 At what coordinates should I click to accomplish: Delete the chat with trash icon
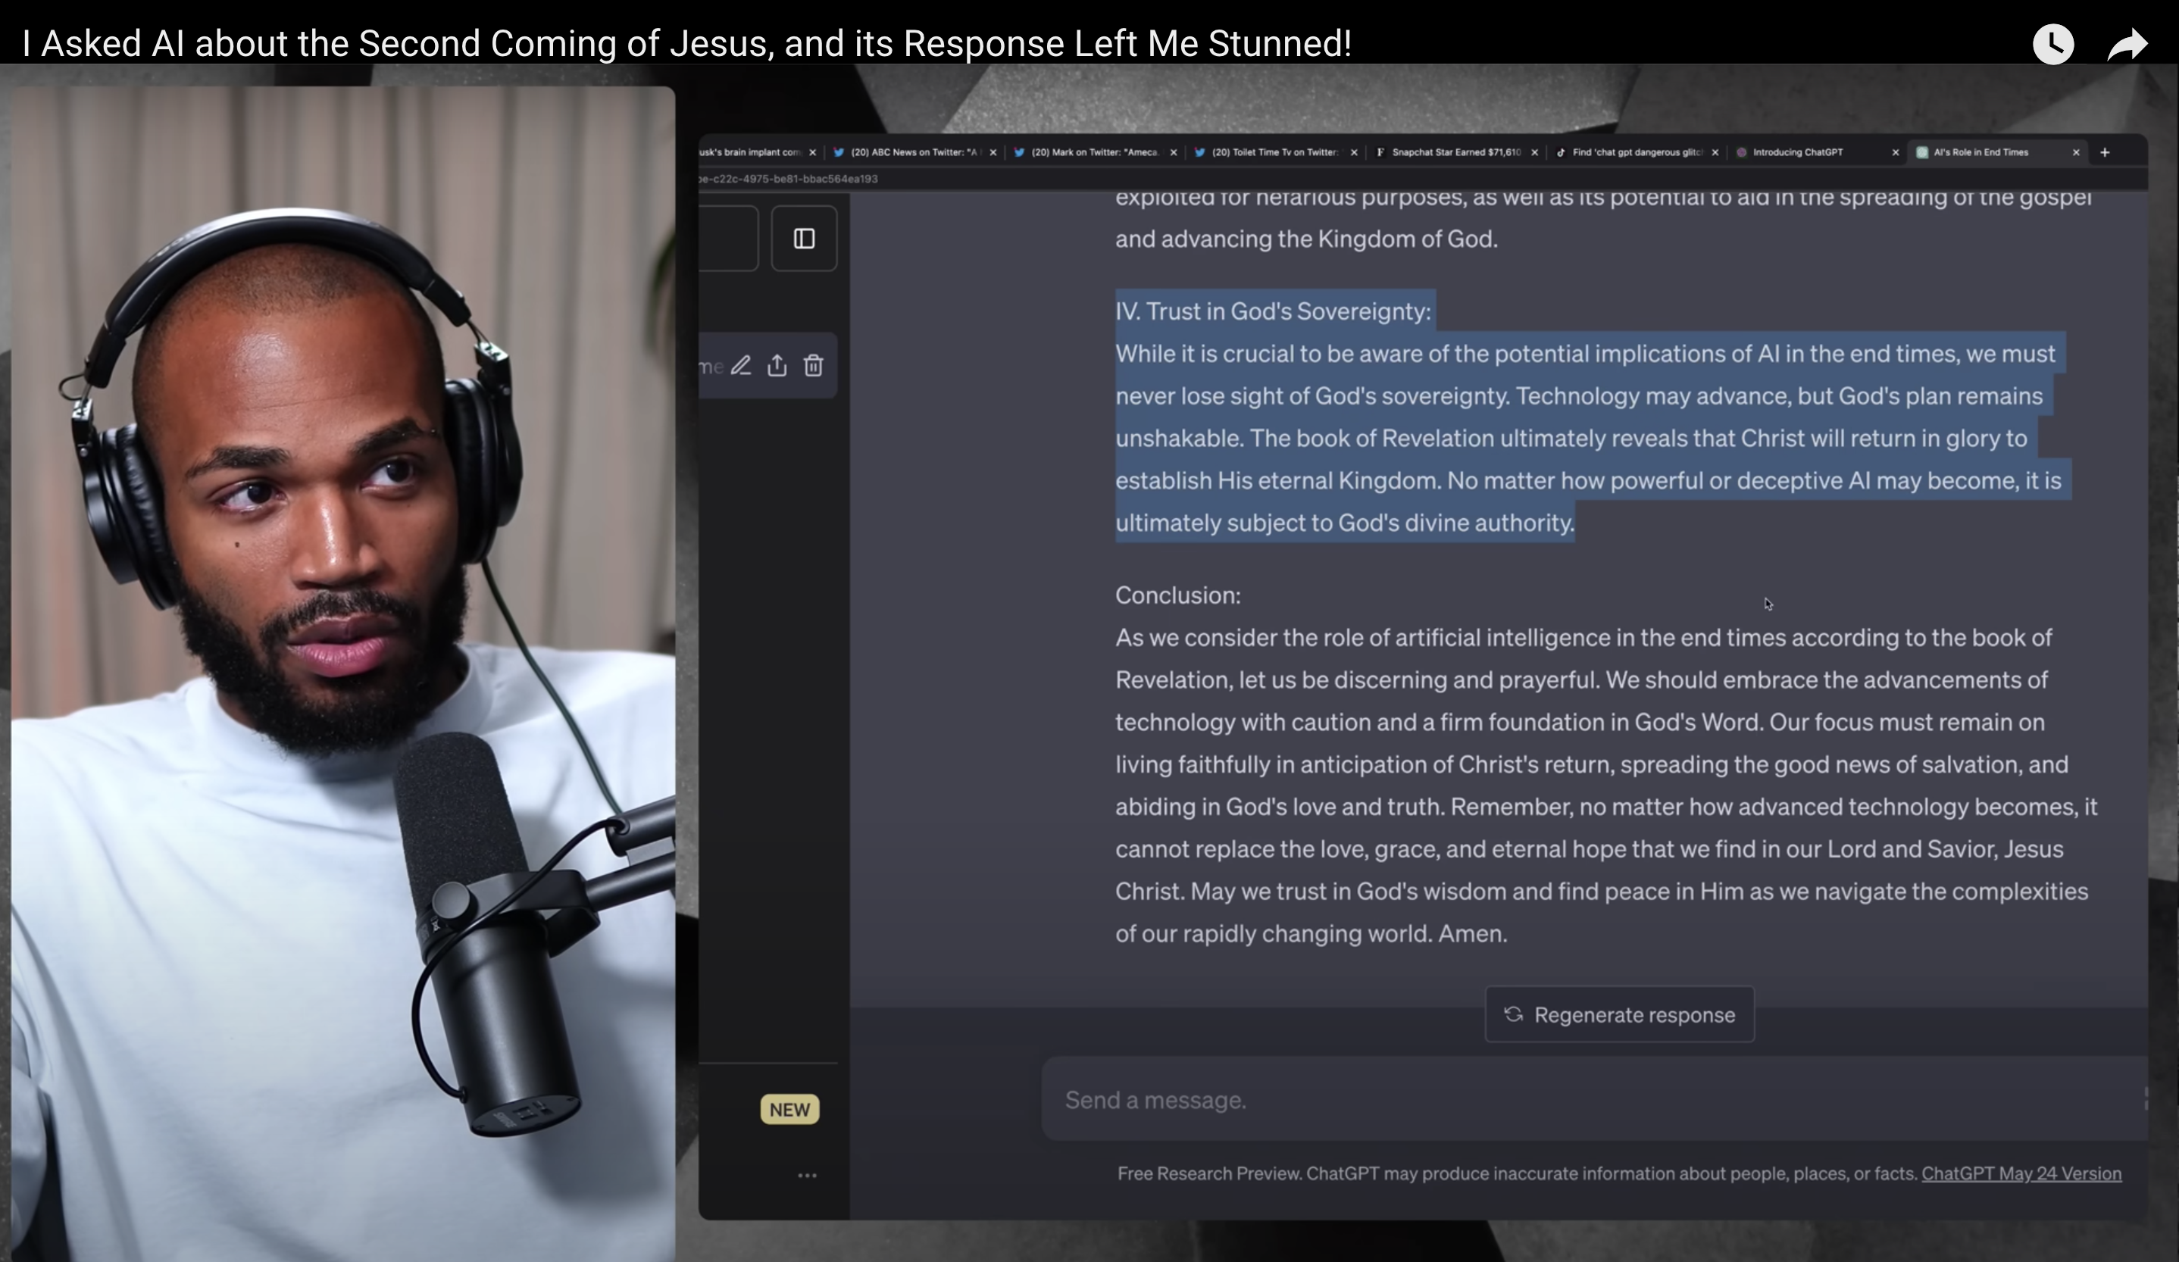[x=814, y=366]
